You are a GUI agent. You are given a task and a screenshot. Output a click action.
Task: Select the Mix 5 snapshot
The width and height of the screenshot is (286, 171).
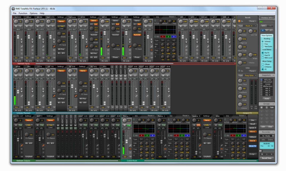[x=268, y=88]
